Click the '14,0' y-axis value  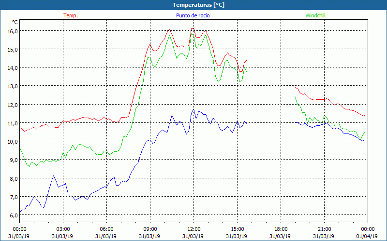[x=13, y=67]
